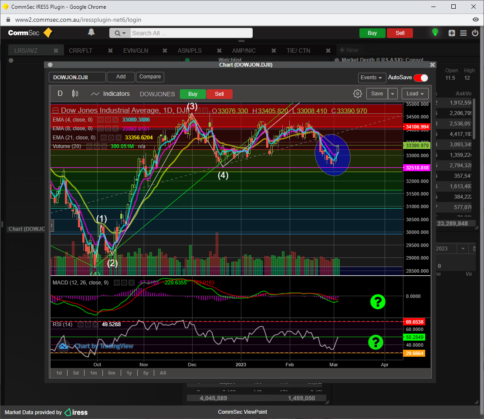Click the TradingView logo icon
The image size is (484, 419).
(x=63, y=346)
